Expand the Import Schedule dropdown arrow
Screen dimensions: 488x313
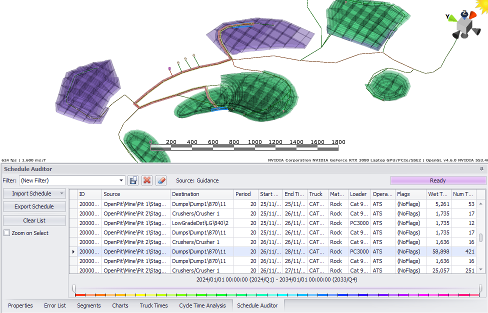pyautogui.click(x=61, y=193)
